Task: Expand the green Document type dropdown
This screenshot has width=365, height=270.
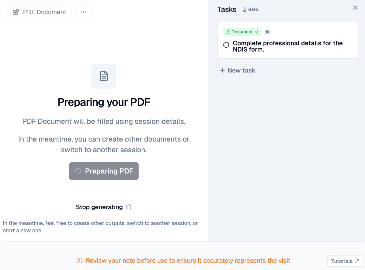Action: tap(242, 32)
